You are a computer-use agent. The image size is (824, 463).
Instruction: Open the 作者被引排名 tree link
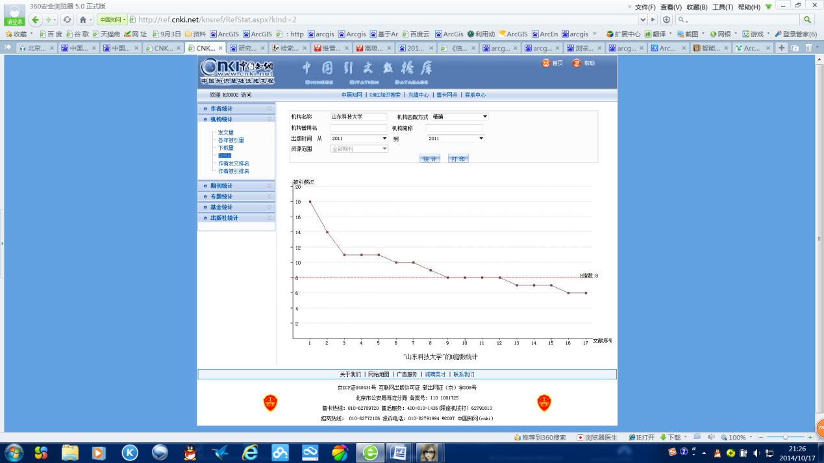coord(234,171)
